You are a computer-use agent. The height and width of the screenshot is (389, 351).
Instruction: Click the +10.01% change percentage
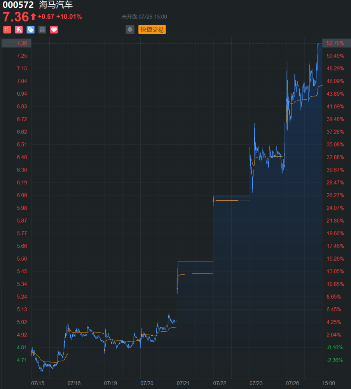[69, 17]
